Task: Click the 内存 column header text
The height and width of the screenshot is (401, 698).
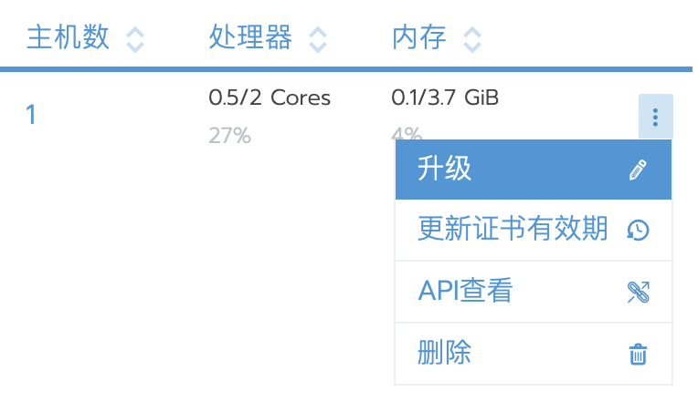Action: point(418,37)
